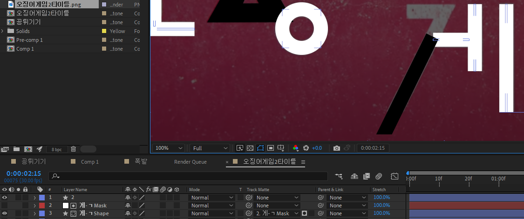This screenshot has width=524, height=219.
Task: Open the Render Queue tab
Action: pos(191,162)
